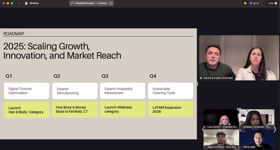The image size is (280, 150).
Task: Click the Meeting participants icon
Action: point(26,3)
